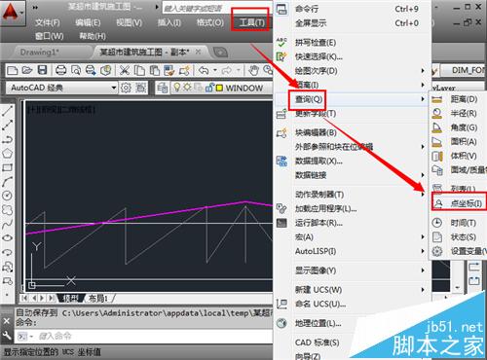The height and width of the screenshot is (360, 487).
Task: Click the Copy icon in toolbar
Action: tap(139, 70)
